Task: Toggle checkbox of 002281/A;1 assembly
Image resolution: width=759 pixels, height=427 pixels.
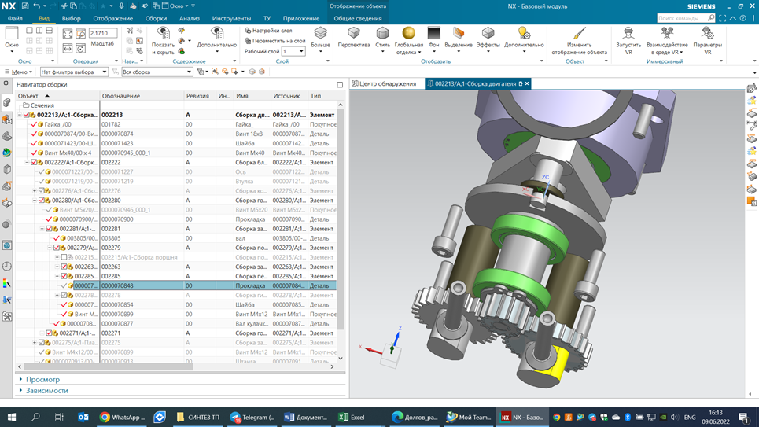Action: (49, 229)
